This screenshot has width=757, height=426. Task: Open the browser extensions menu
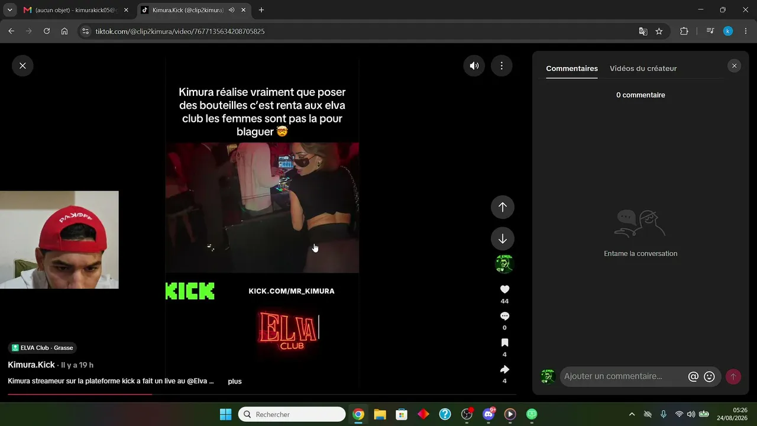point(684,31)
